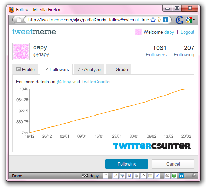The width and height of the screenshot is (206, 188).
Task: Click the Google search engine icon
Action: pyautogui.click(x=189, y=20)
